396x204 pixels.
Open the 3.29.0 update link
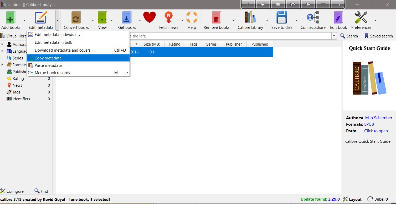tap(334, 199)
